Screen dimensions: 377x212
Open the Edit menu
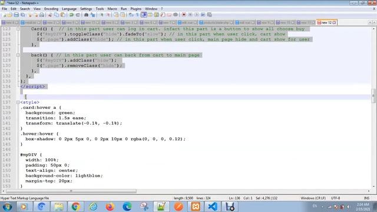pos(14,9)
